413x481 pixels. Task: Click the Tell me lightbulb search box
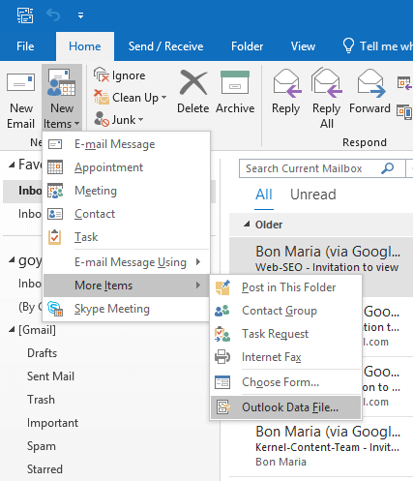[377, 46]
